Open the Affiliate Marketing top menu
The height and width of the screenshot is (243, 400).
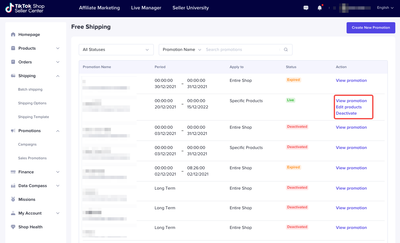[99, 8]
